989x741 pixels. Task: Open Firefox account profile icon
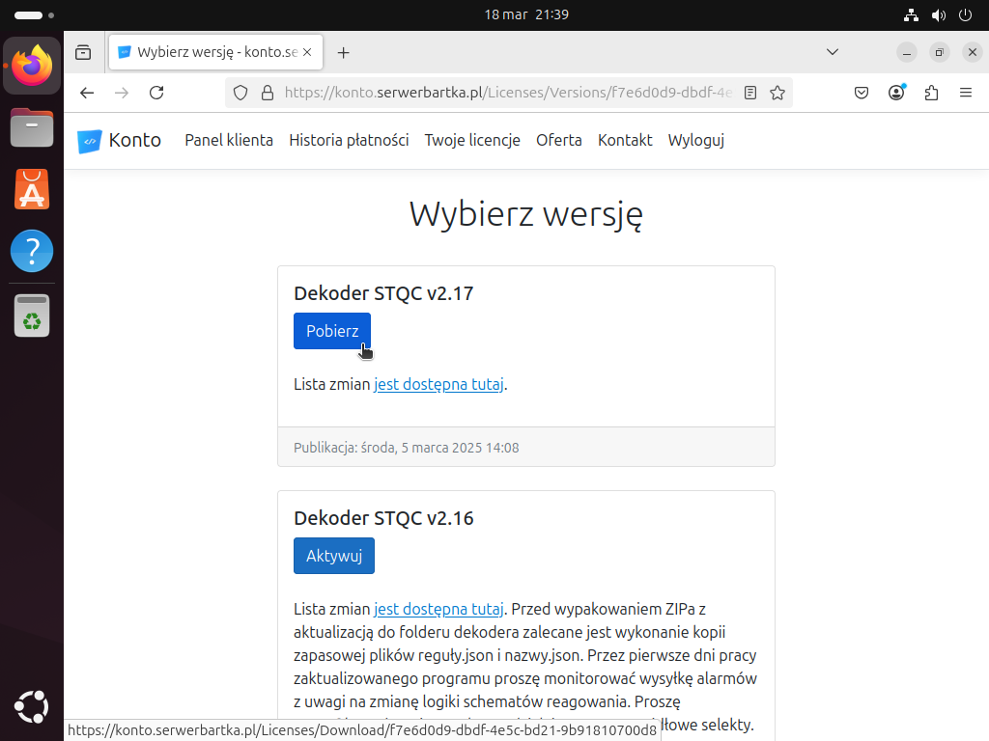pyautogui.click(x=896, y=93)
